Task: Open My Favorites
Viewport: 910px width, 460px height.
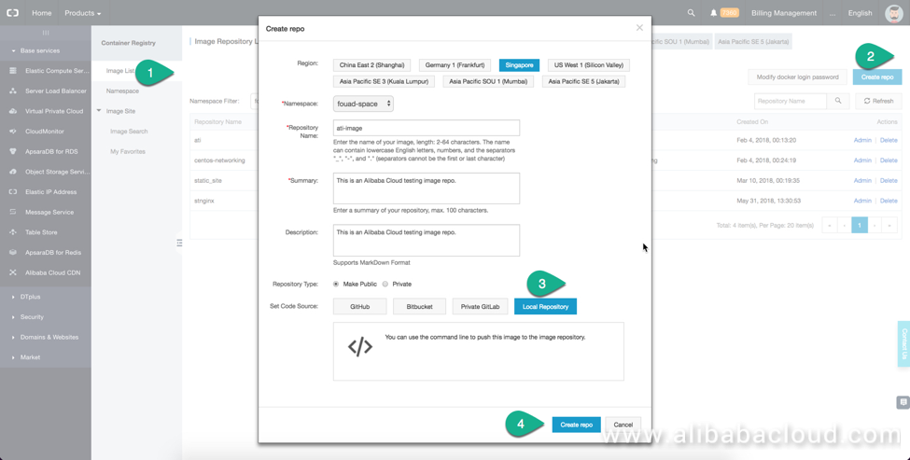Action: [x=128, y=151]
